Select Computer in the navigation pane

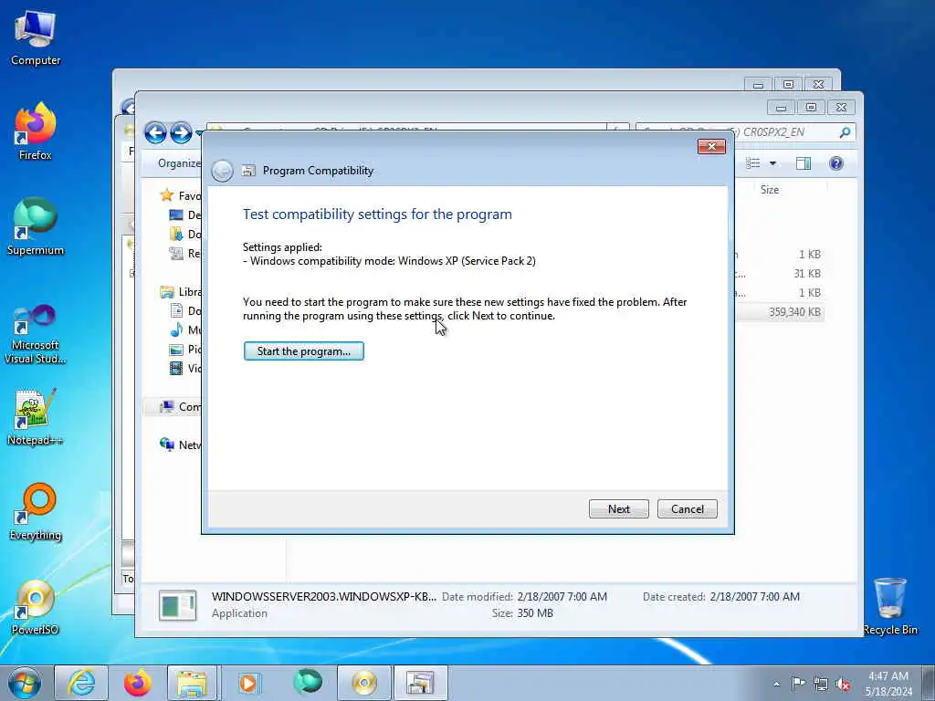[181, 406]
